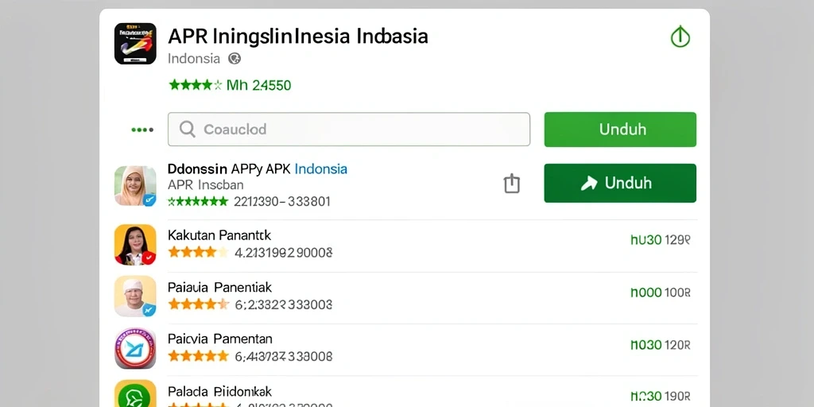Click the magnifier icon in search box
The height and width of the screenshot is (407, 814).
187,130
